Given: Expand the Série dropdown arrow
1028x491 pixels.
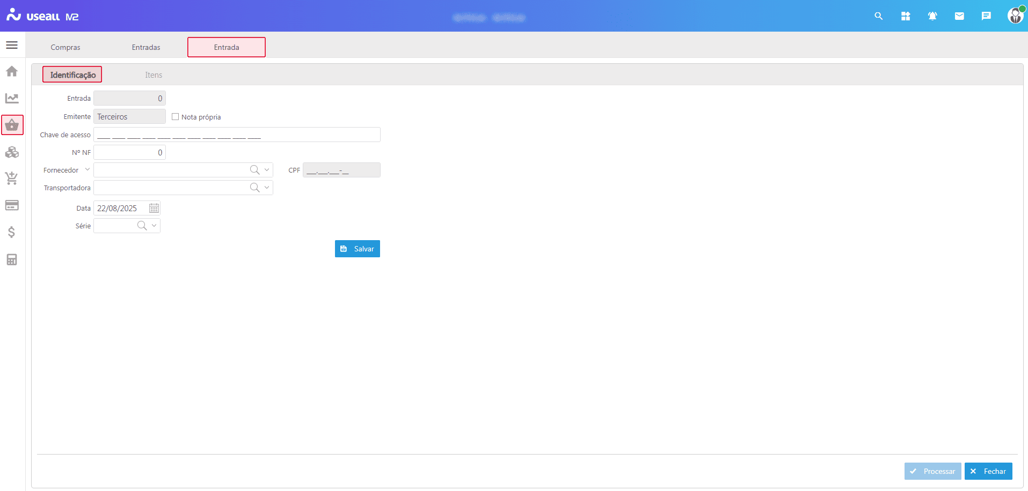Looking at the screenshot, I should pos(154,226).
